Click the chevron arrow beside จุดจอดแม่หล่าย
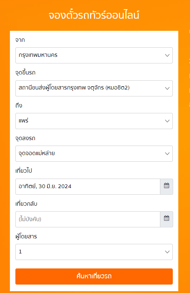This screenshot has width=190, height=293. pos(167,154)
